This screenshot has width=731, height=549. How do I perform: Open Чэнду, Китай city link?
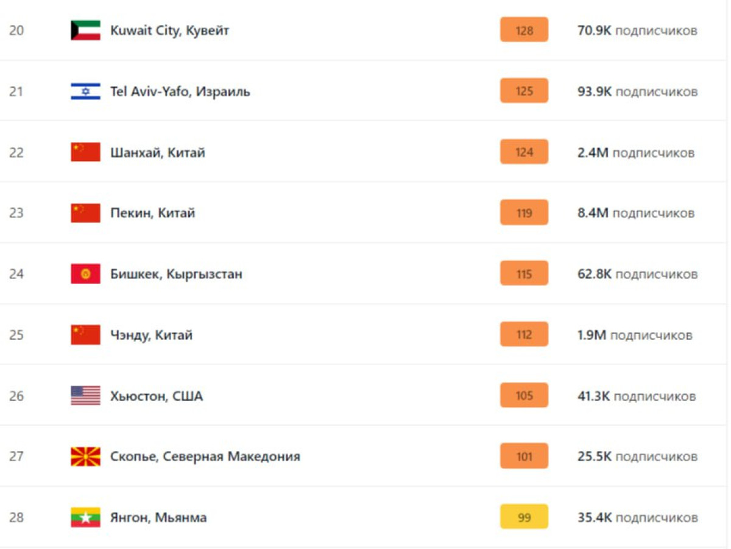[151, 335]
